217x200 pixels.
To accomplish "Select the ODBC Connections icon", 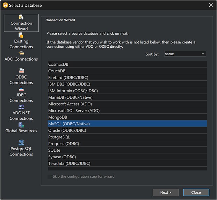I will [x=21, y=71].
